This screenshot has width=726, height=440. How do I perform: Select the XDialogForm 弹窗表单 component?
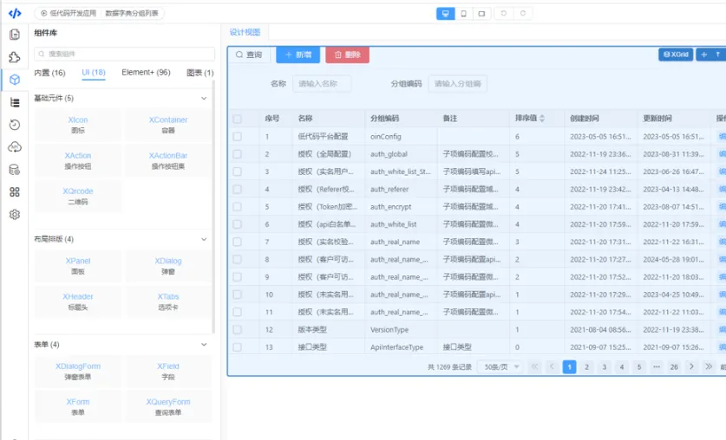(78, 371)
